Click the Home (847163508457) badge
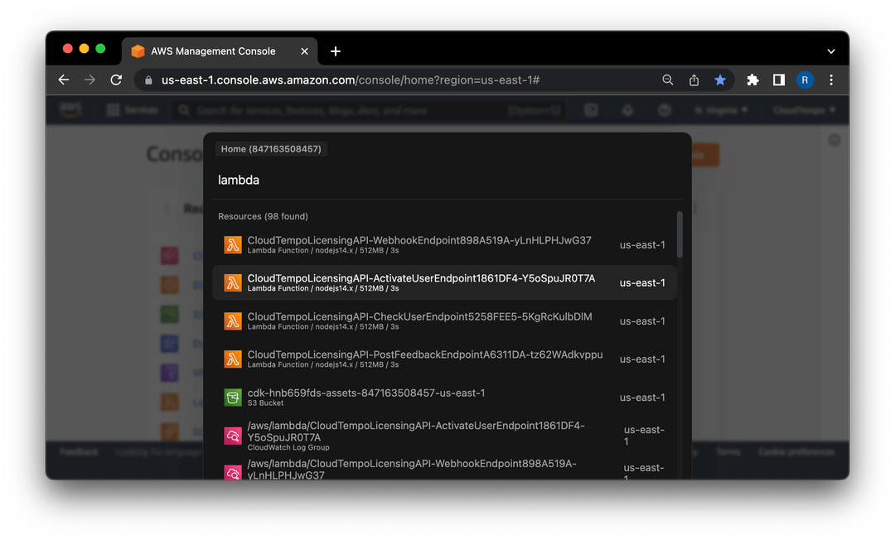The height and width of the screenshot is (540, 895). coord(271,149)
